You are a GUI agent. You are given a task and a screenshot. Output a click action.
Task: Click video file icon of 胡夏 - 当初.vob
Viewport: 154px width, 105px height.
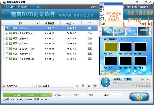[11, 28]
